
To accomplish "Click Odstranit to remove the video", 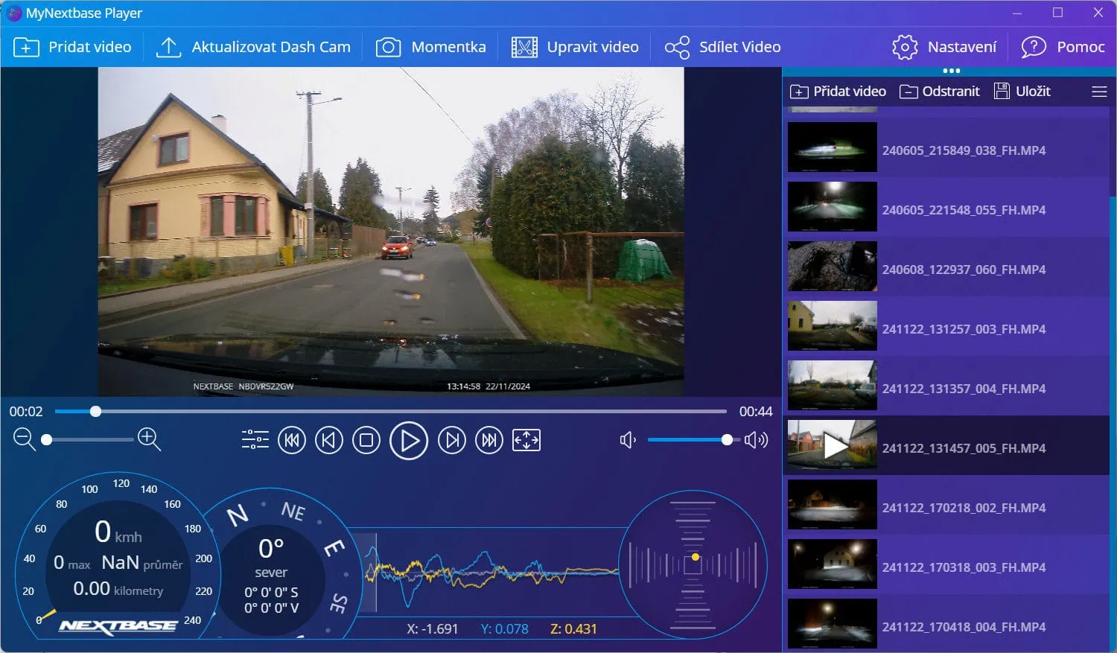I will click(x=940, y=92).
